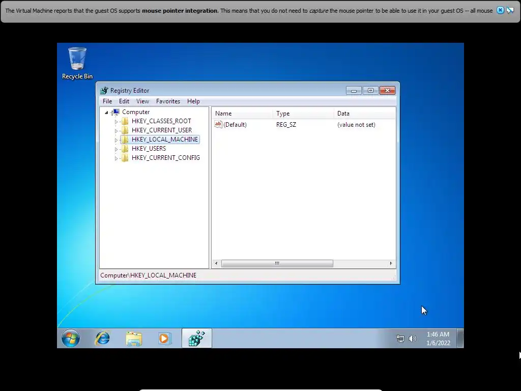Click the scrollbar right arrow
The image size is (521, 391).
click(x=391, y=263)
